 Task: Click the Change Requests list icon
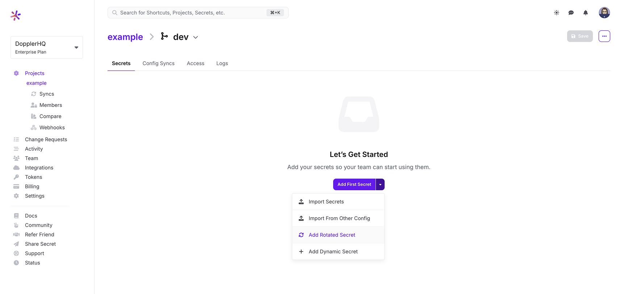pos(16,140)
